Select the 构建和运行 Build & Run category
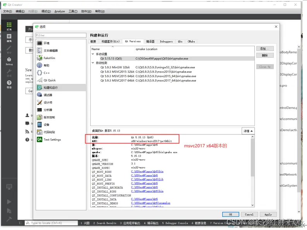 [x=61, y=88]
